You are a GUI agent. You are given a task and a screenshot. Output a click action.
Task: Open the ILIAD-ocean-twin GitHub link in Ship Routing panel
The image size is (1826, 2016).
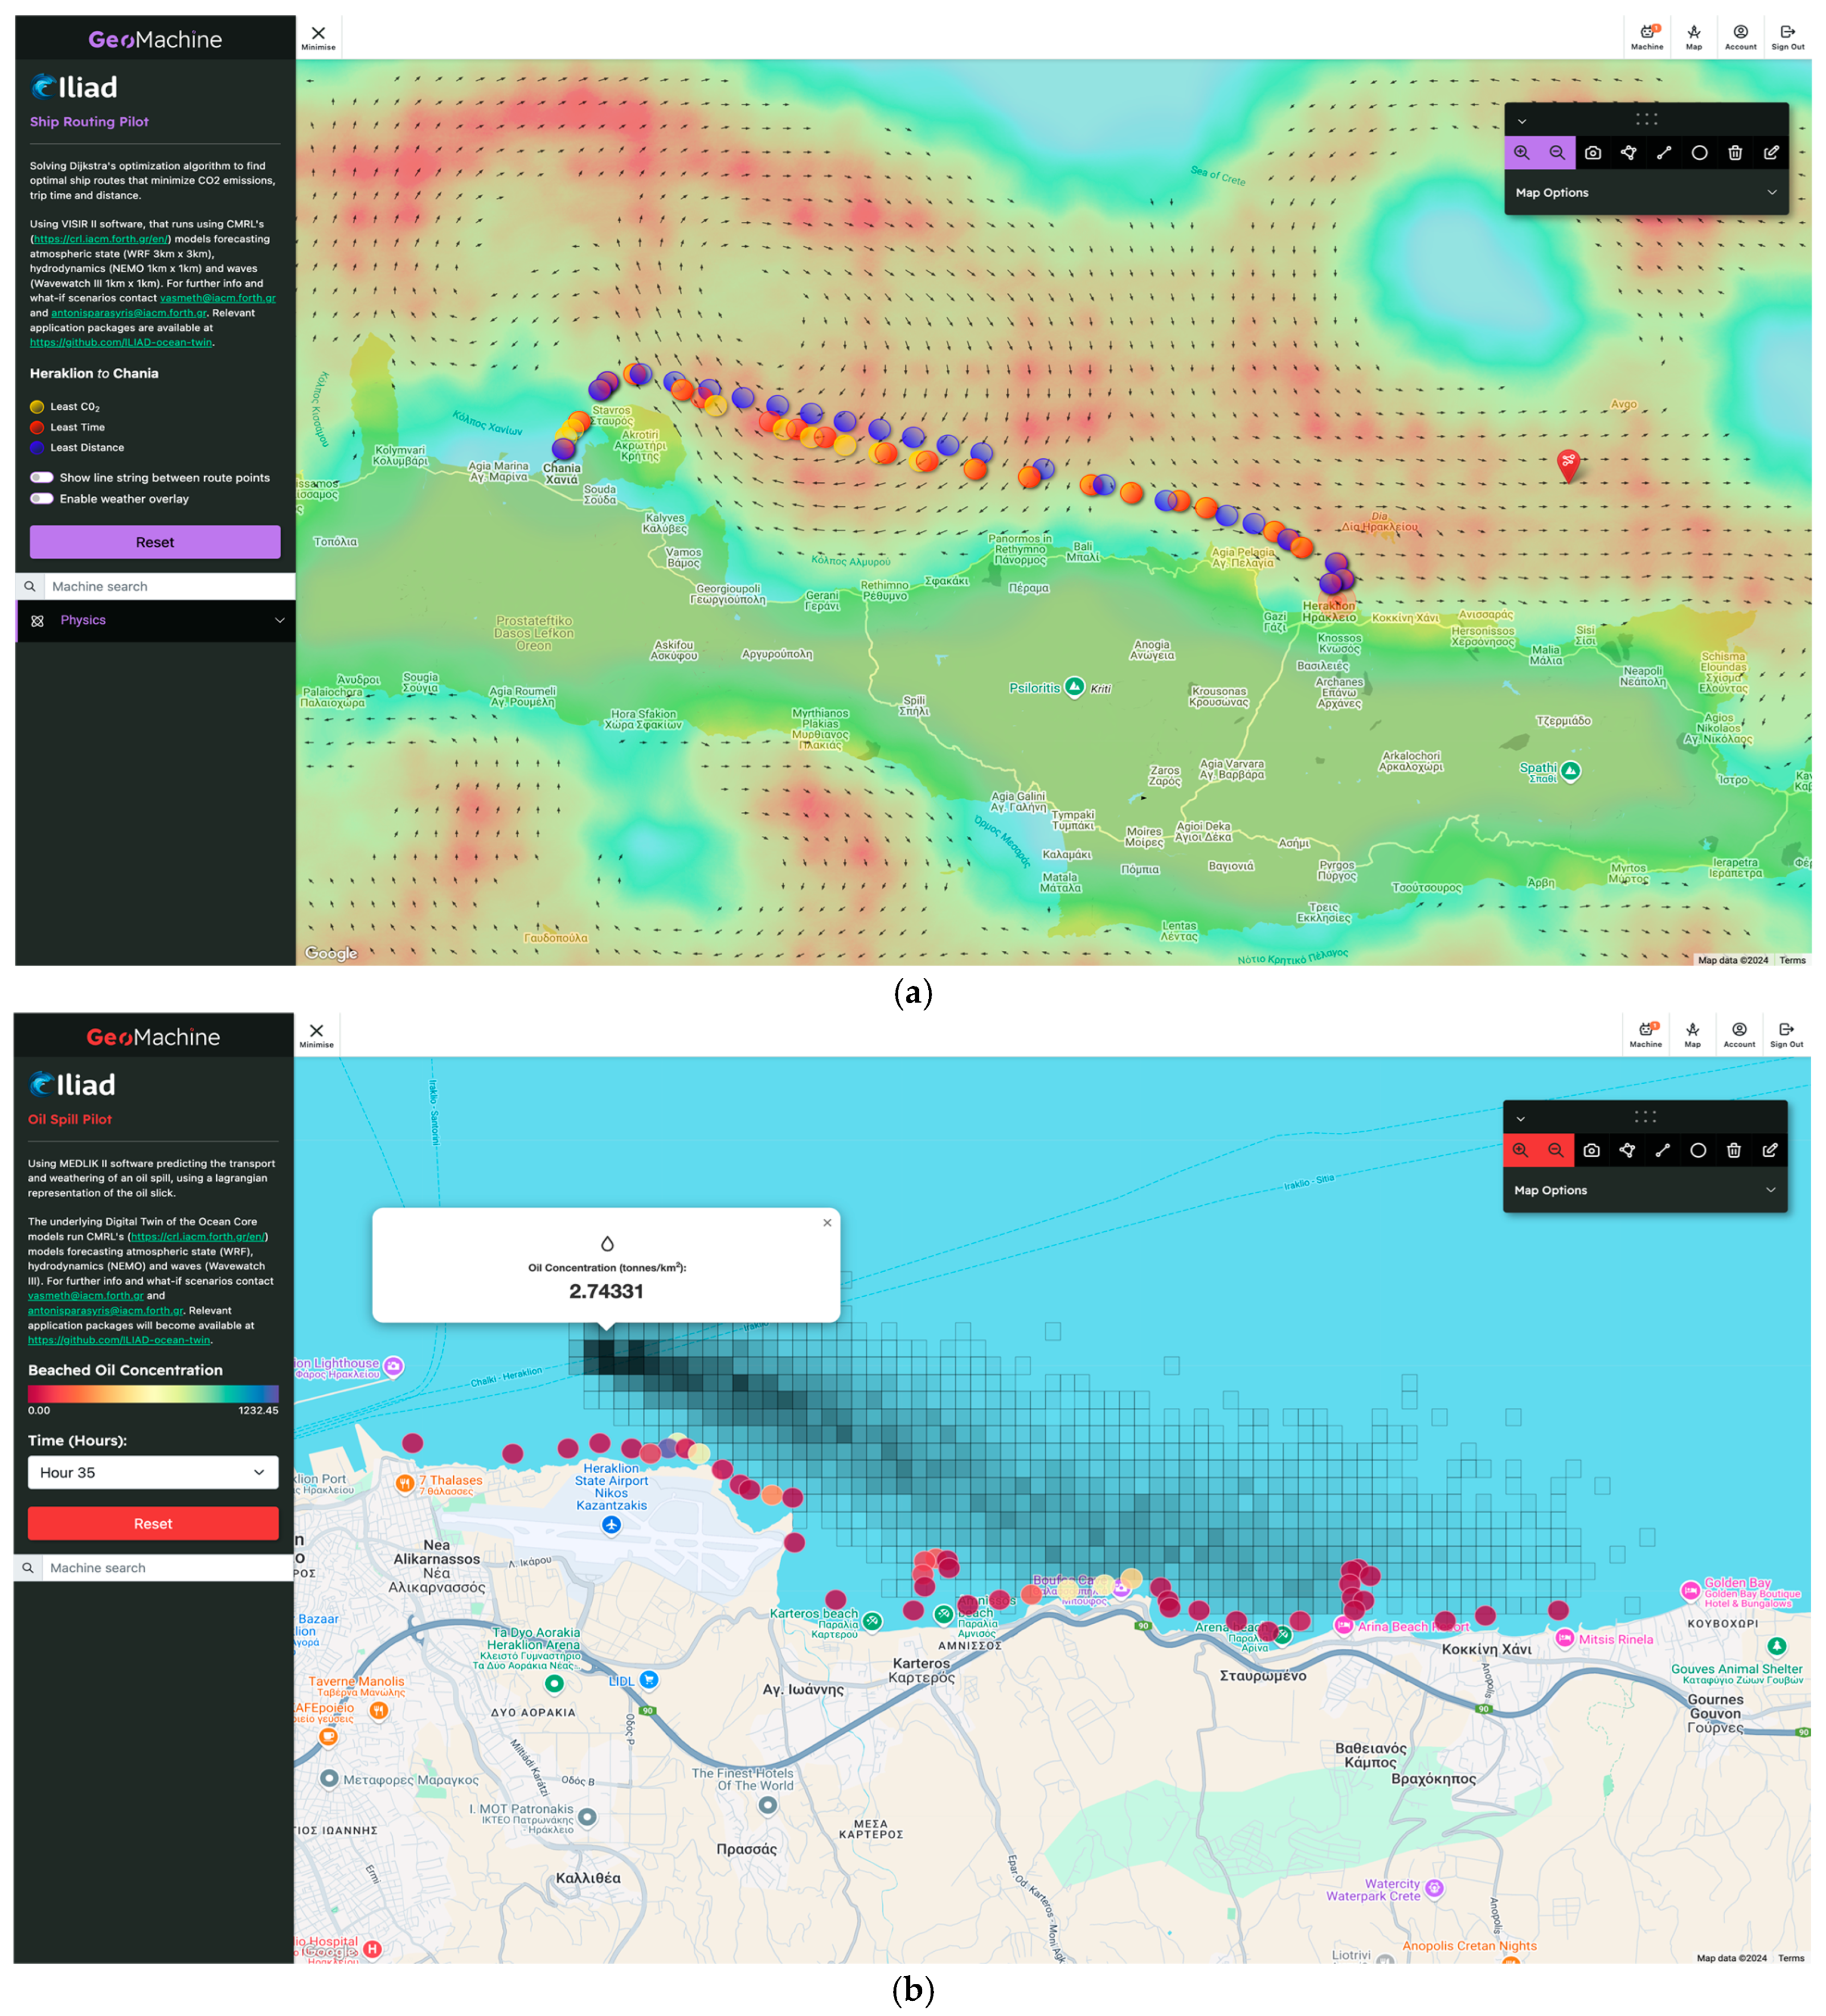120,343
